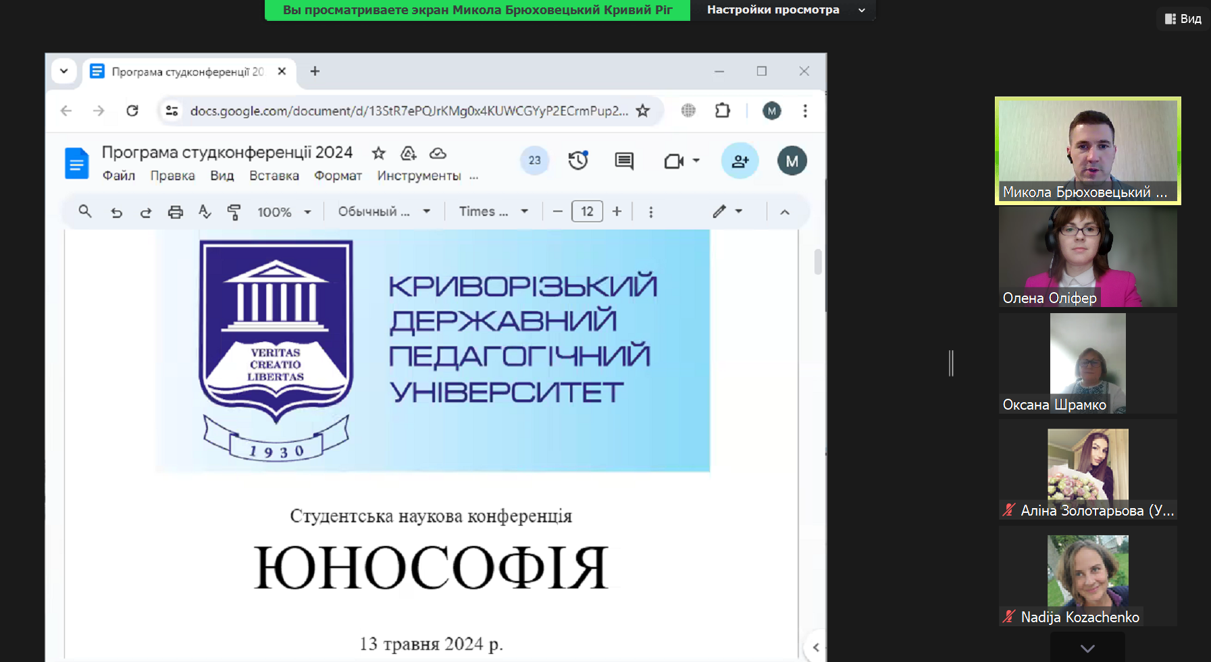The image size is (1211, 662).
Task: Search the menus magnifier icon
Action: coord(85,212)
